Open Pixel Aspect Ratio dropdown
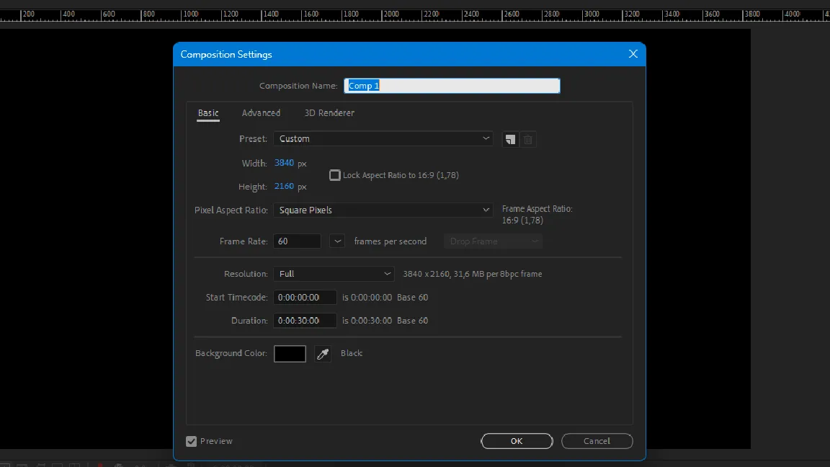 click(383, 210)
